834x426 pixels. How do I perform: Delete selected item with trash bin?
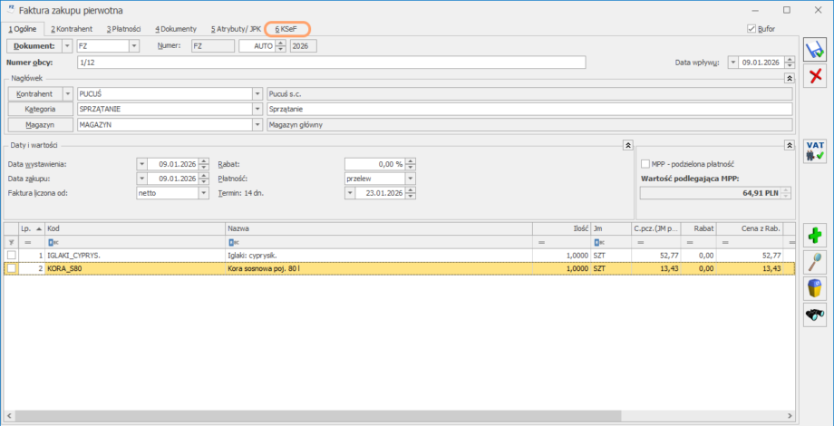(815, 288)
